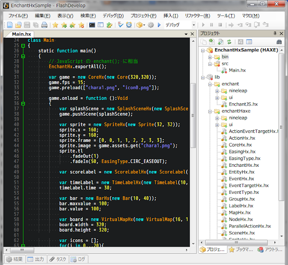Print the document with printer icon

click(x=44, y=25)
